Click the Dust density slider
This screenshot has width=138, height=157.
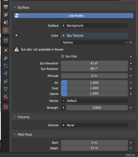click(x=94, y=88)
